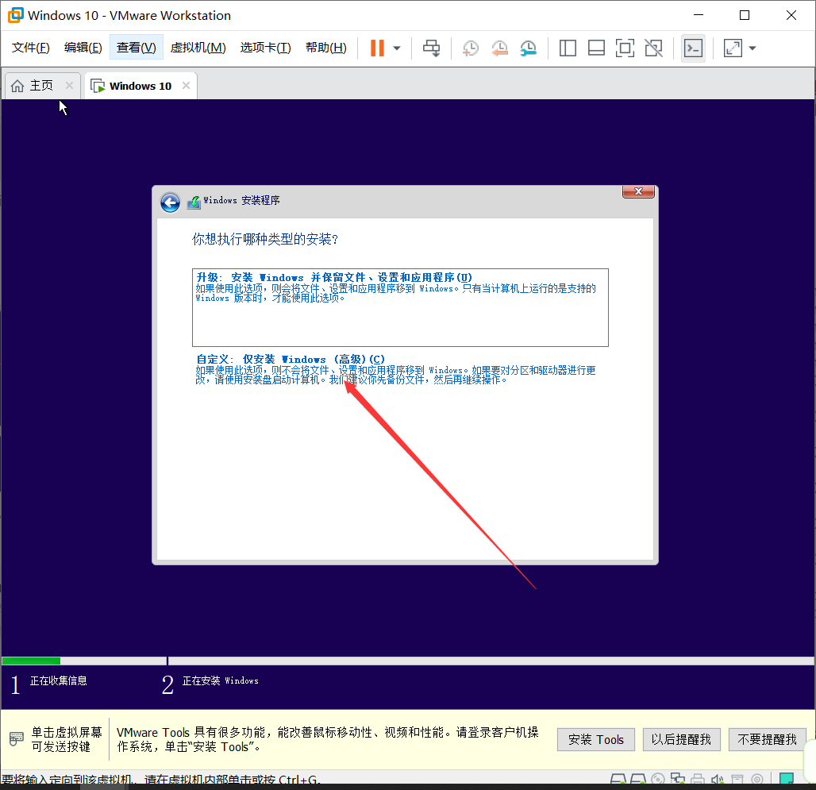816x790 pixels.
Task: Open the power options dropdown beside pause
Action: 397,48
